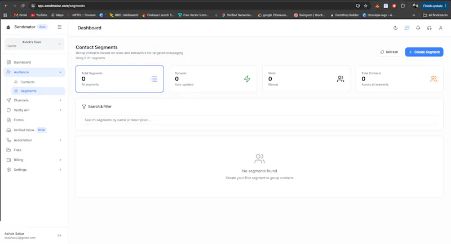
Task: Click the lightning icon in Dynamic card
Action: [247, 79]
